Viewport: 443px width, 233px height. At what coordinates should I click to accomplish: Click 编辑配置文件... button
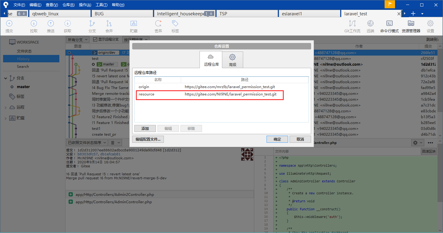[148, 139]
